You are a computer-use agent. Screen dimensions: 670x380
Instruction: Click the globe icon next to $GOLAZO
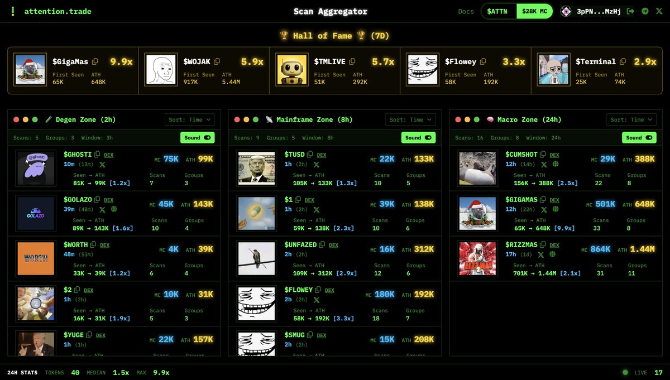point(114,210)
